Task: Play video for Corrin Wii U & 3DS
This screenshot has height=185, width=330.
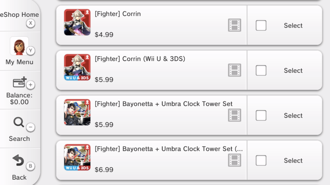Action: click(x=234, y=70)
